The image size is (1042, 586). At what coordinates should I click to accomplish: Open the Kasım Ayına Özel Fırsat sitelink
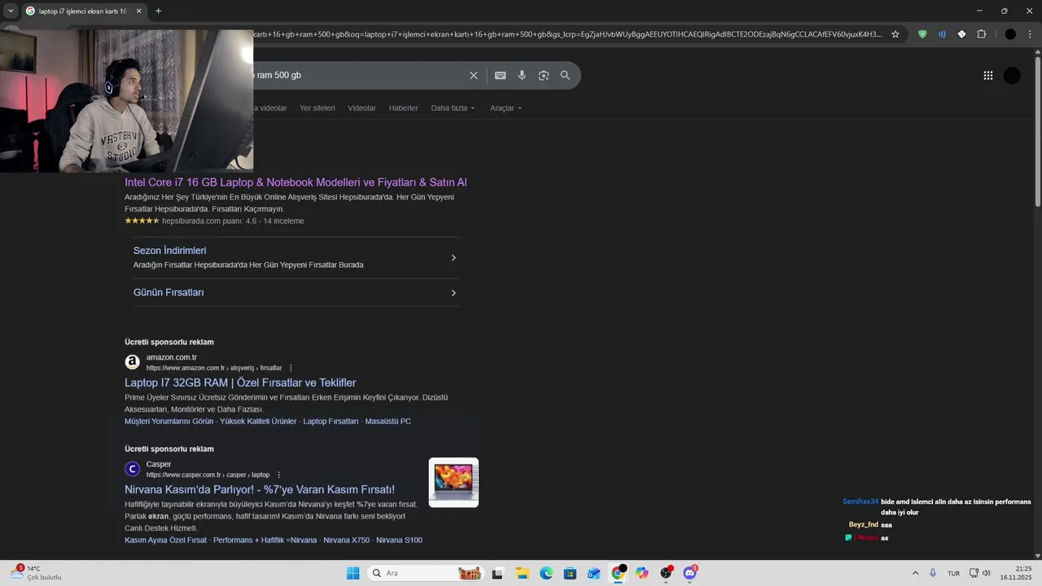(166, 540)
